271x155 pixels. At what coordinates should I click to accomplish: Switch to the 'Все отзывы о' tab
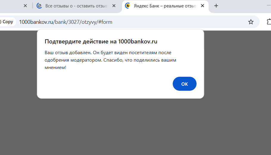[x=74, y=6]
